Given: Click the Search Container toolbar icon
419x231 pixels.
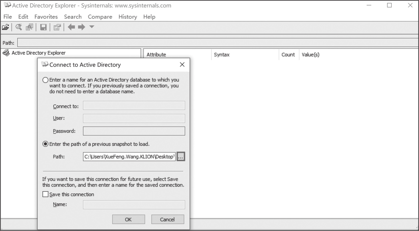Looking at the screenshot, I should (19, 27).
